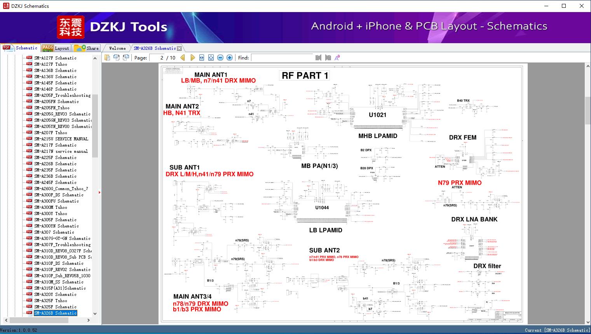Click the find previous binoculars icon

pos(319,58)
